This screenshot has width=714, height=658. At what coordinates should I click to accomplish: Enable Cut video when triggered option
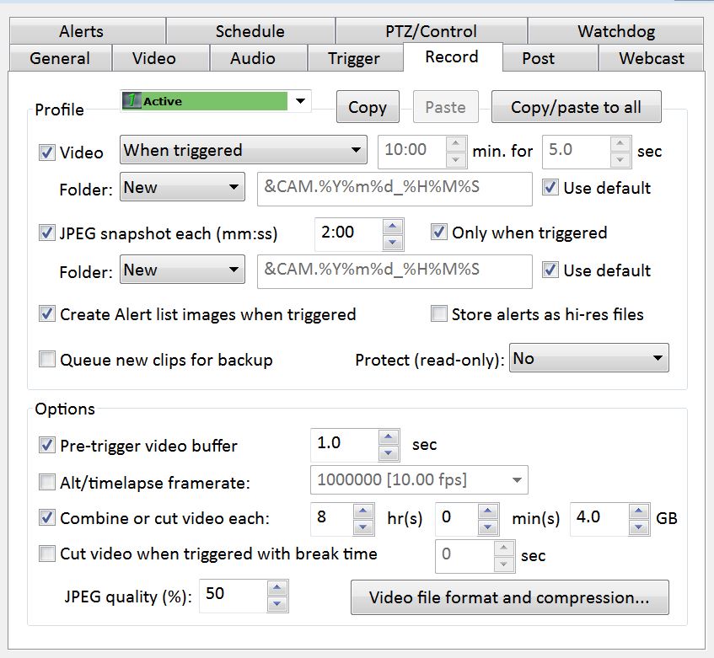click(x=47, y=554)
